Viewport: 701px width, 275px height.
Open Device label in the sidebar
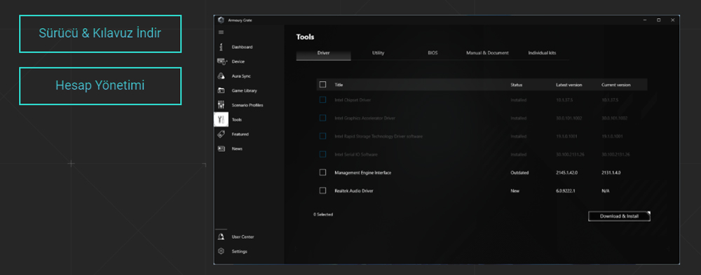[x=238, y=62]
